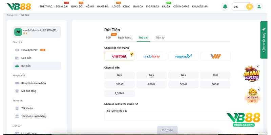
Task: Click the Khuyến mãi của bạn icon
Action: 17,83
